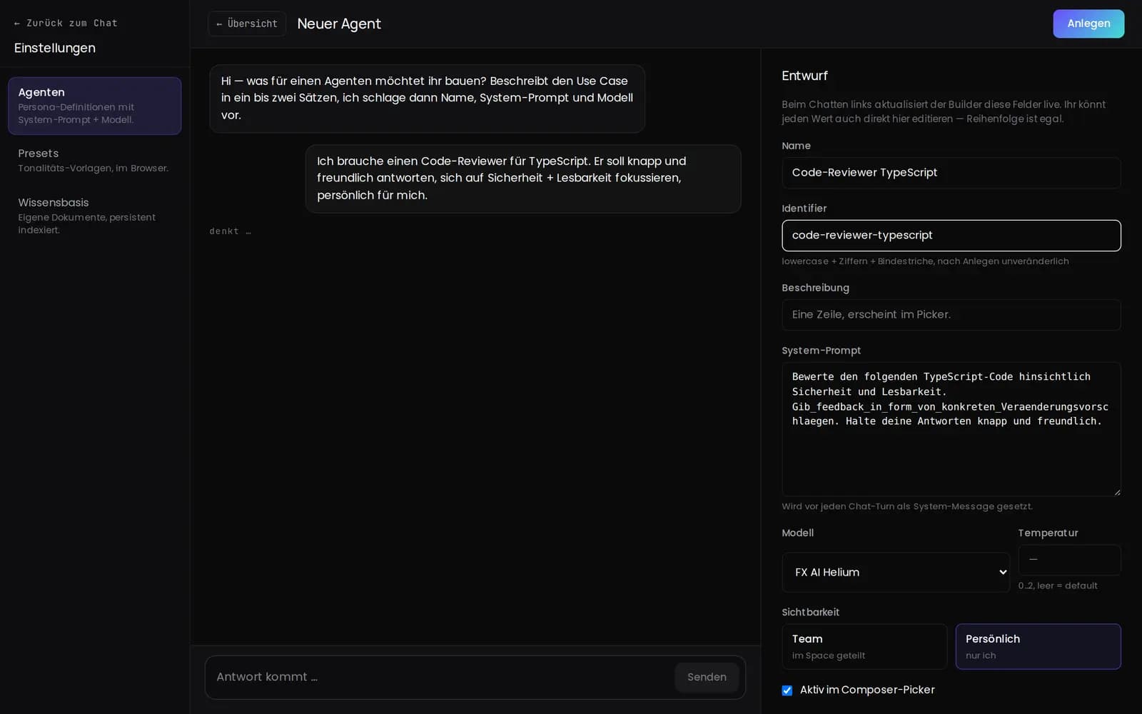The image size is (1142, 714).
Task: Go back via 'Zurück zum Chat' link
Action: (66, 23)
